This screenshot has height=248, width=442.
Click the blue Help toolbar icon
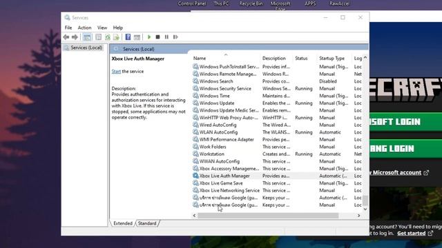128,37
